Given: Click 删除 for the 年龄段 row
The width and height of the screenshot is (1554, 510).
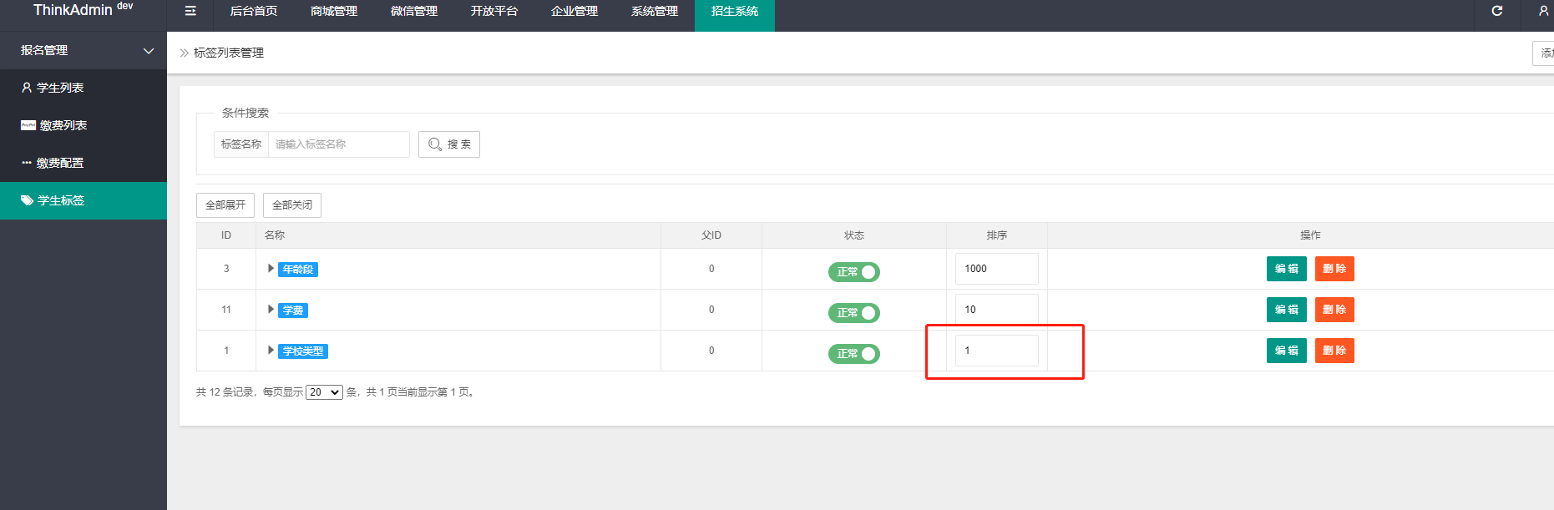Looking at the screenshot, I should tap(1334, 269).
